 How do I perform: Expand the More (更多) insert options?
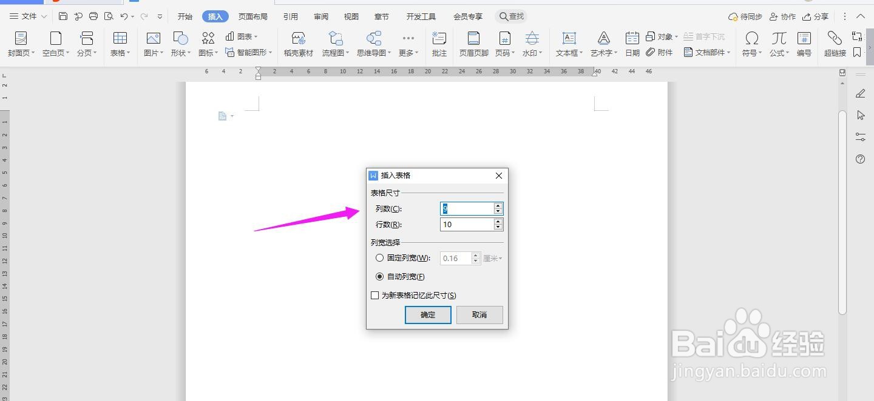tap(408, 45)
